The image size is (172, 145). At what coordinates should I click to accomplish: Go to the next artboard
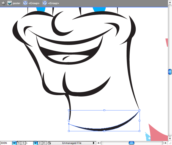pyautogui.click(x=40, y=143)
